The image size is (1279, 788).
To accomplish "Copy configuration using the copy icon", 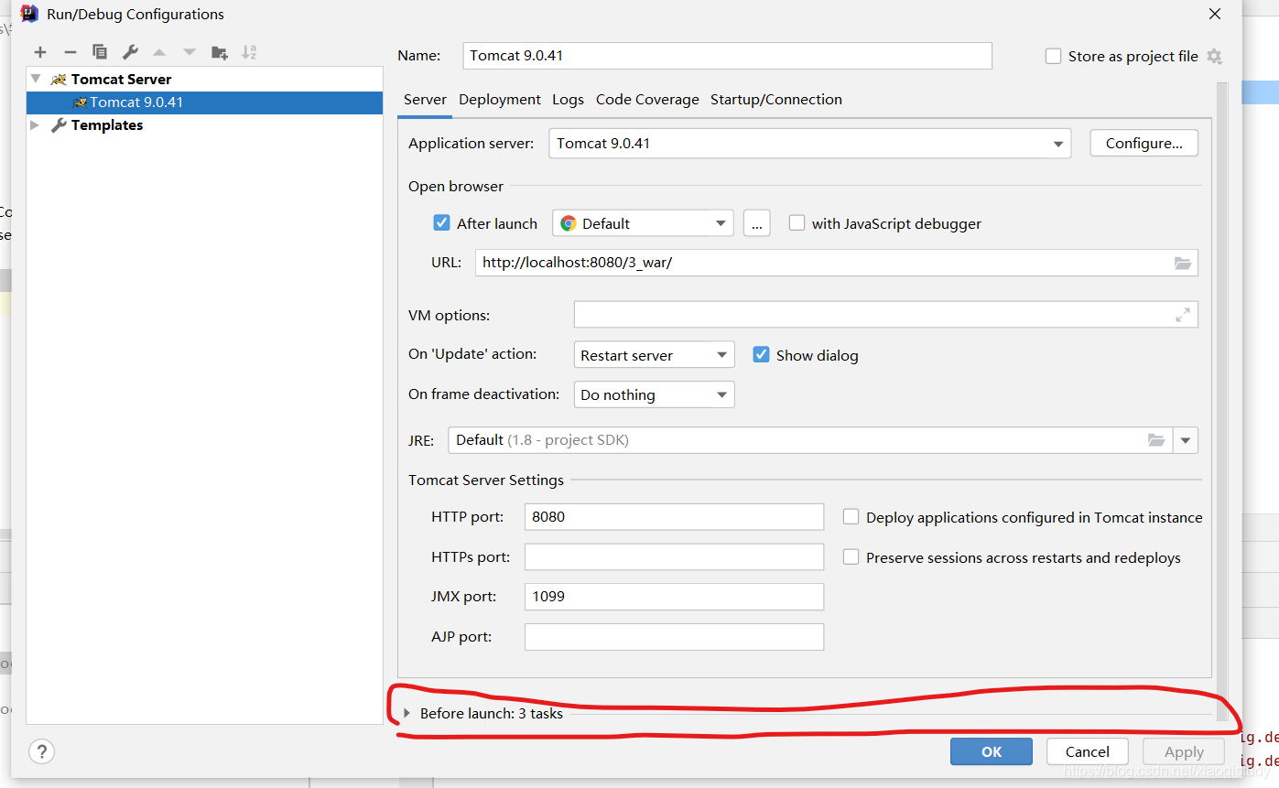I will [100, 52].
